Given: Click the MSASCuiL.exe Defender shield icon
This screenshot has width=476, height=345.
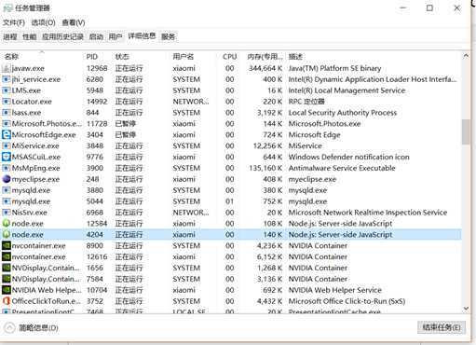Looking at the screenshot, I should click(x=6, y=157).
